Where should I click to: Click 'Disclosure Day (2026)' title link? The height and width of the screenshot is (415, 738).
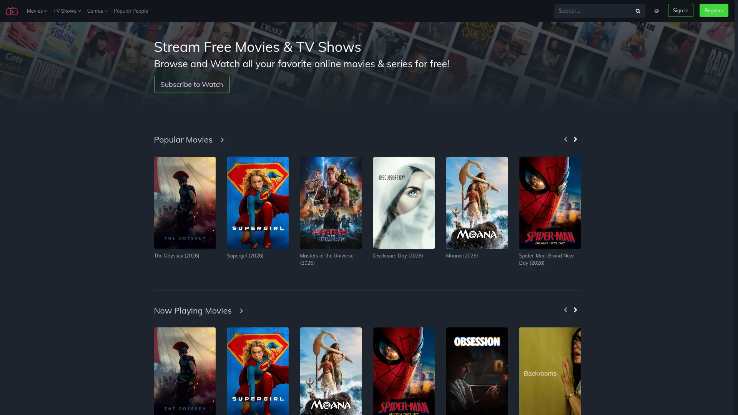point(398,256)
